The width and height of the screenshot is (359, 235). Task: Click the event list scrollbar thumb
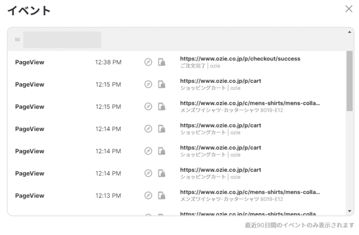pos(349,81)
